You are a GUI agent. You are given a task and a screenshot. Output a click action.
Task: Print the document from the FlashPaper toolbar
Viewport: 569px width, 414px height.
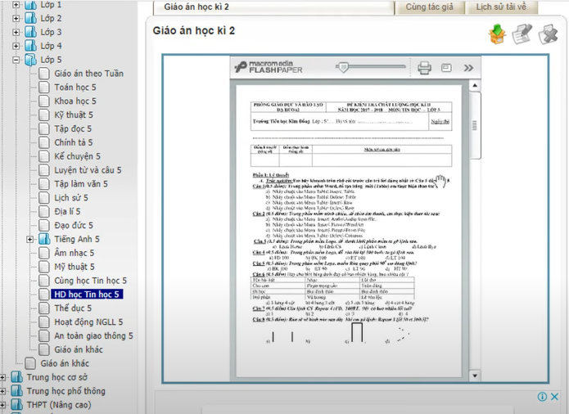(424, 68)
